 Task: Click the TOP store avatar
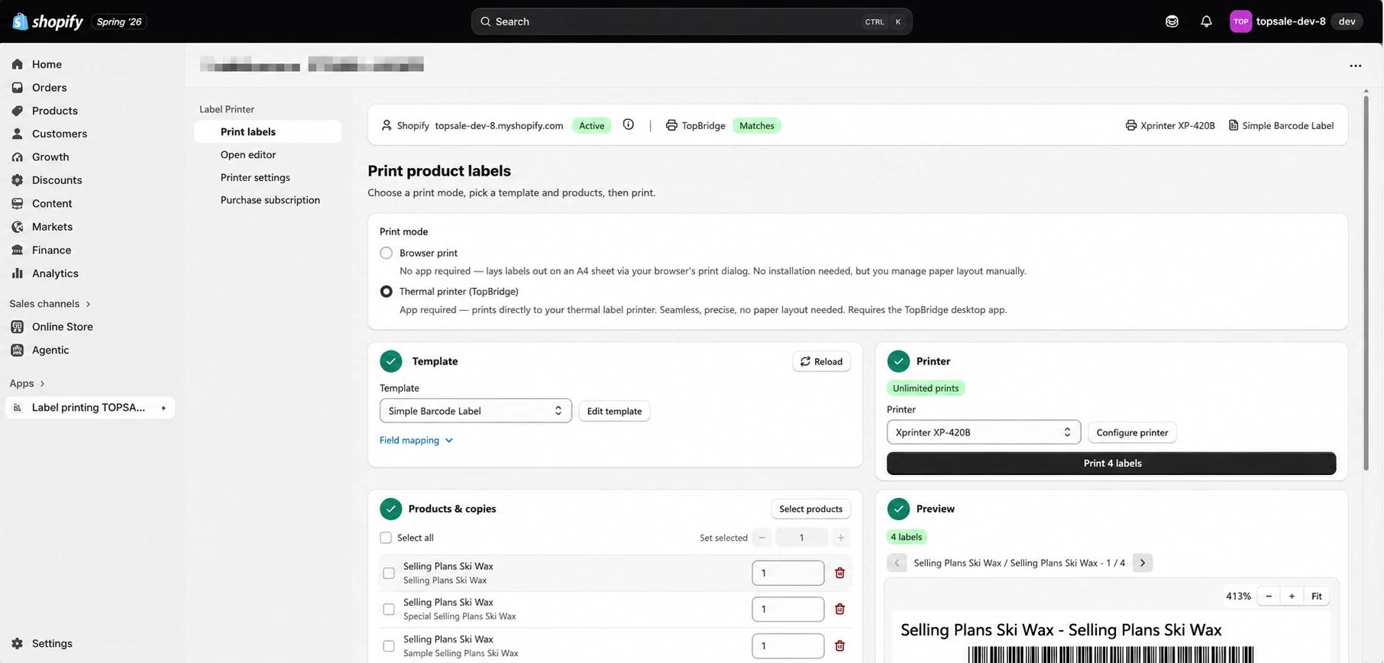point(1240,21)
